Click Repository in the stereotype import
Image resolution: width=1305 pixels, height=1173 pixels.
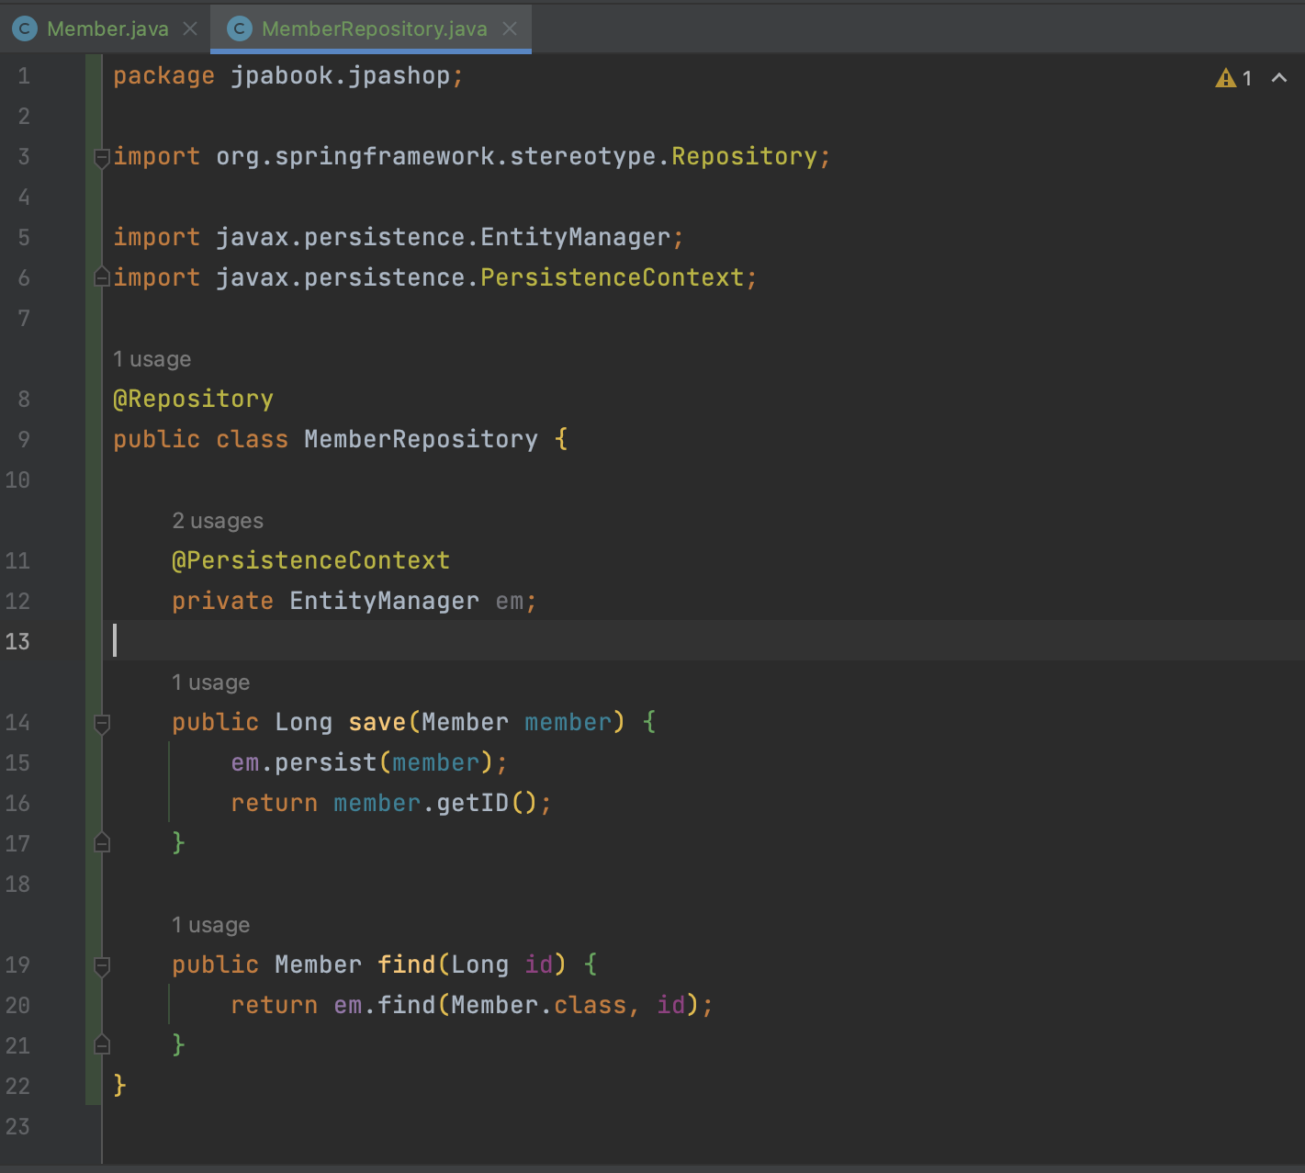pyautogui.click(x=744, y=156)
